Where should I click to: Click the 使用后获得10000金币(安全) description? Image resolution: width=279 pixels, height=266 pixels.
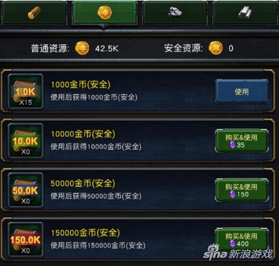click(96, 147)
